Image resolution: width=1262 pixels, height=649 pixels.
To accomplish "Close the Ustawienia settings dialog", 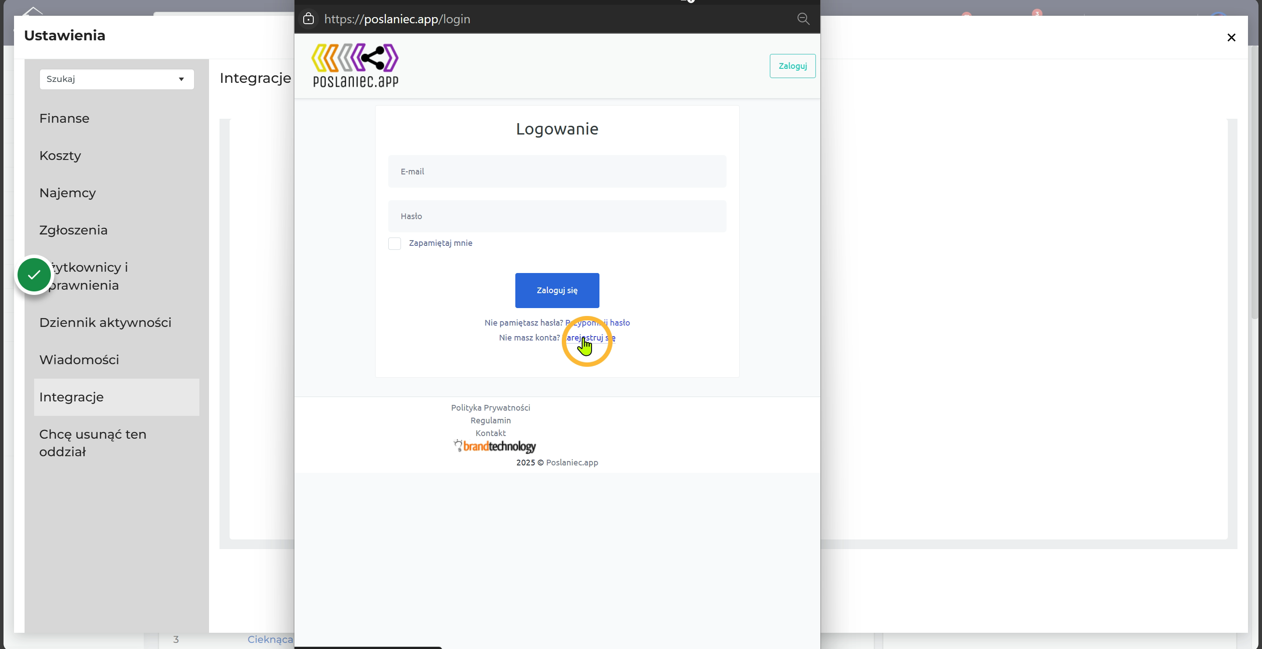I will [x=1231, y=37].
